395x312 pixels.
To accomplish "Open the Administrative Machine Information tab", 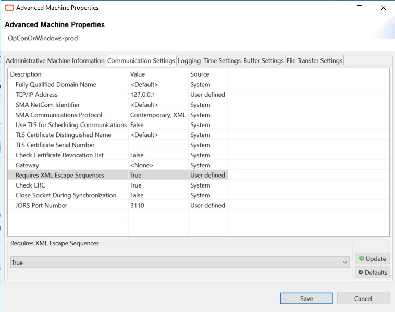I will pyautogui.click(x=55, y=61).
